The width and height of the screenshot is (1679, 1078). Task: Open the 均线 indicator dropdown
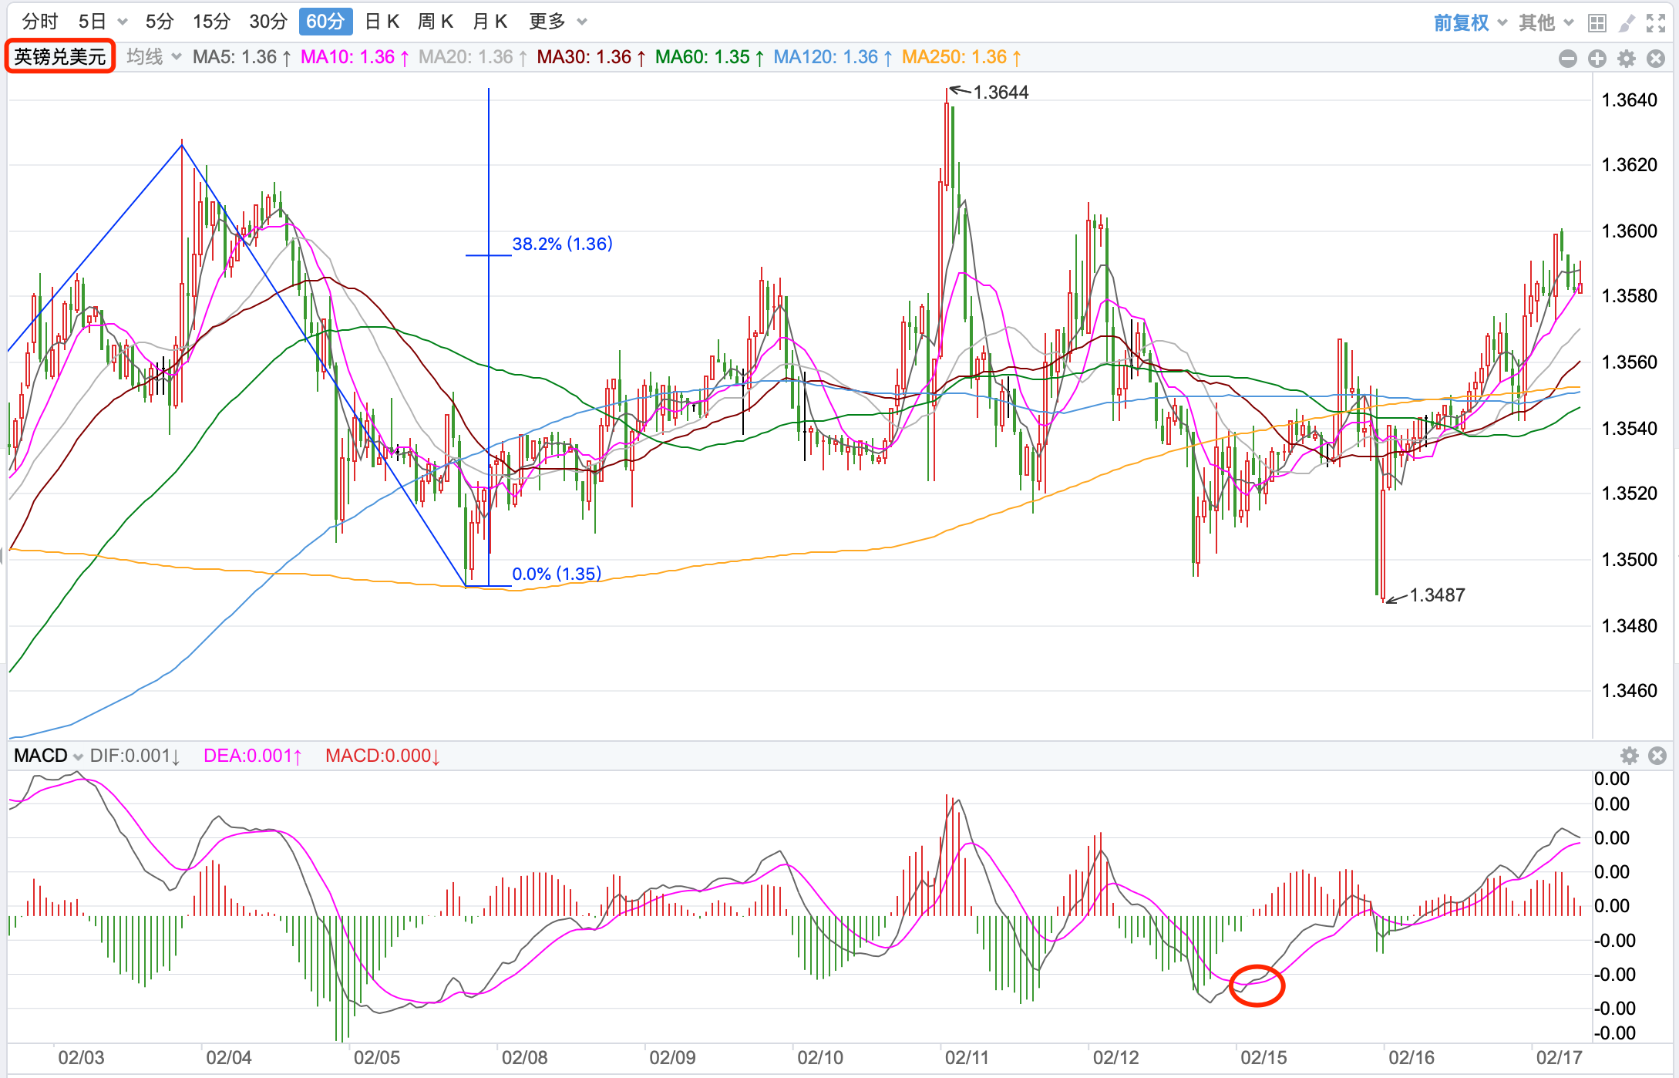(x=153, y=57)
